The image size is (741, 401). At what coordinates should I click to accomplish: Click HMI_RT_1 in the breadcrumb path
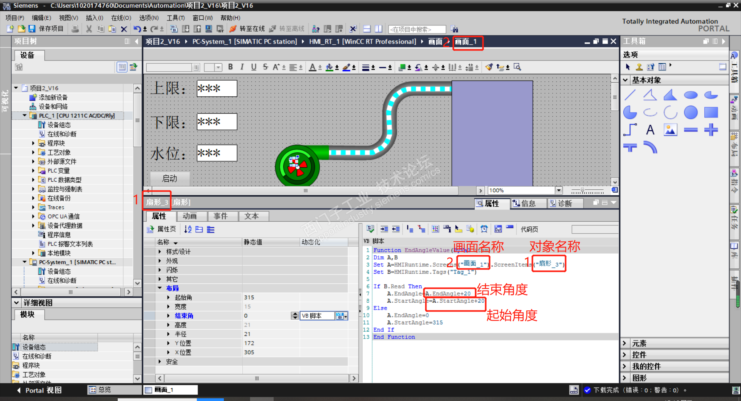[x=362, y=41]
